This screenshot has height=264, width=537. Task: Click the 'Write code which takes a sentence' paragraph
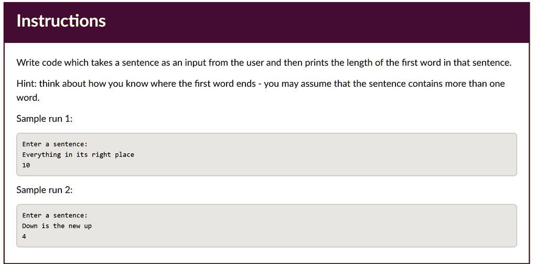[264, 63]
